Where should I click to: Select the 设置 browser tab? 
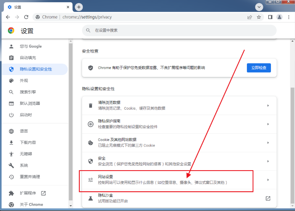pos(38,7)
